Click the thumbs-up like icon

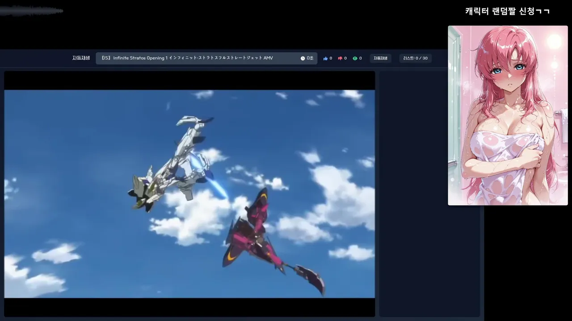tap(325, 58)
